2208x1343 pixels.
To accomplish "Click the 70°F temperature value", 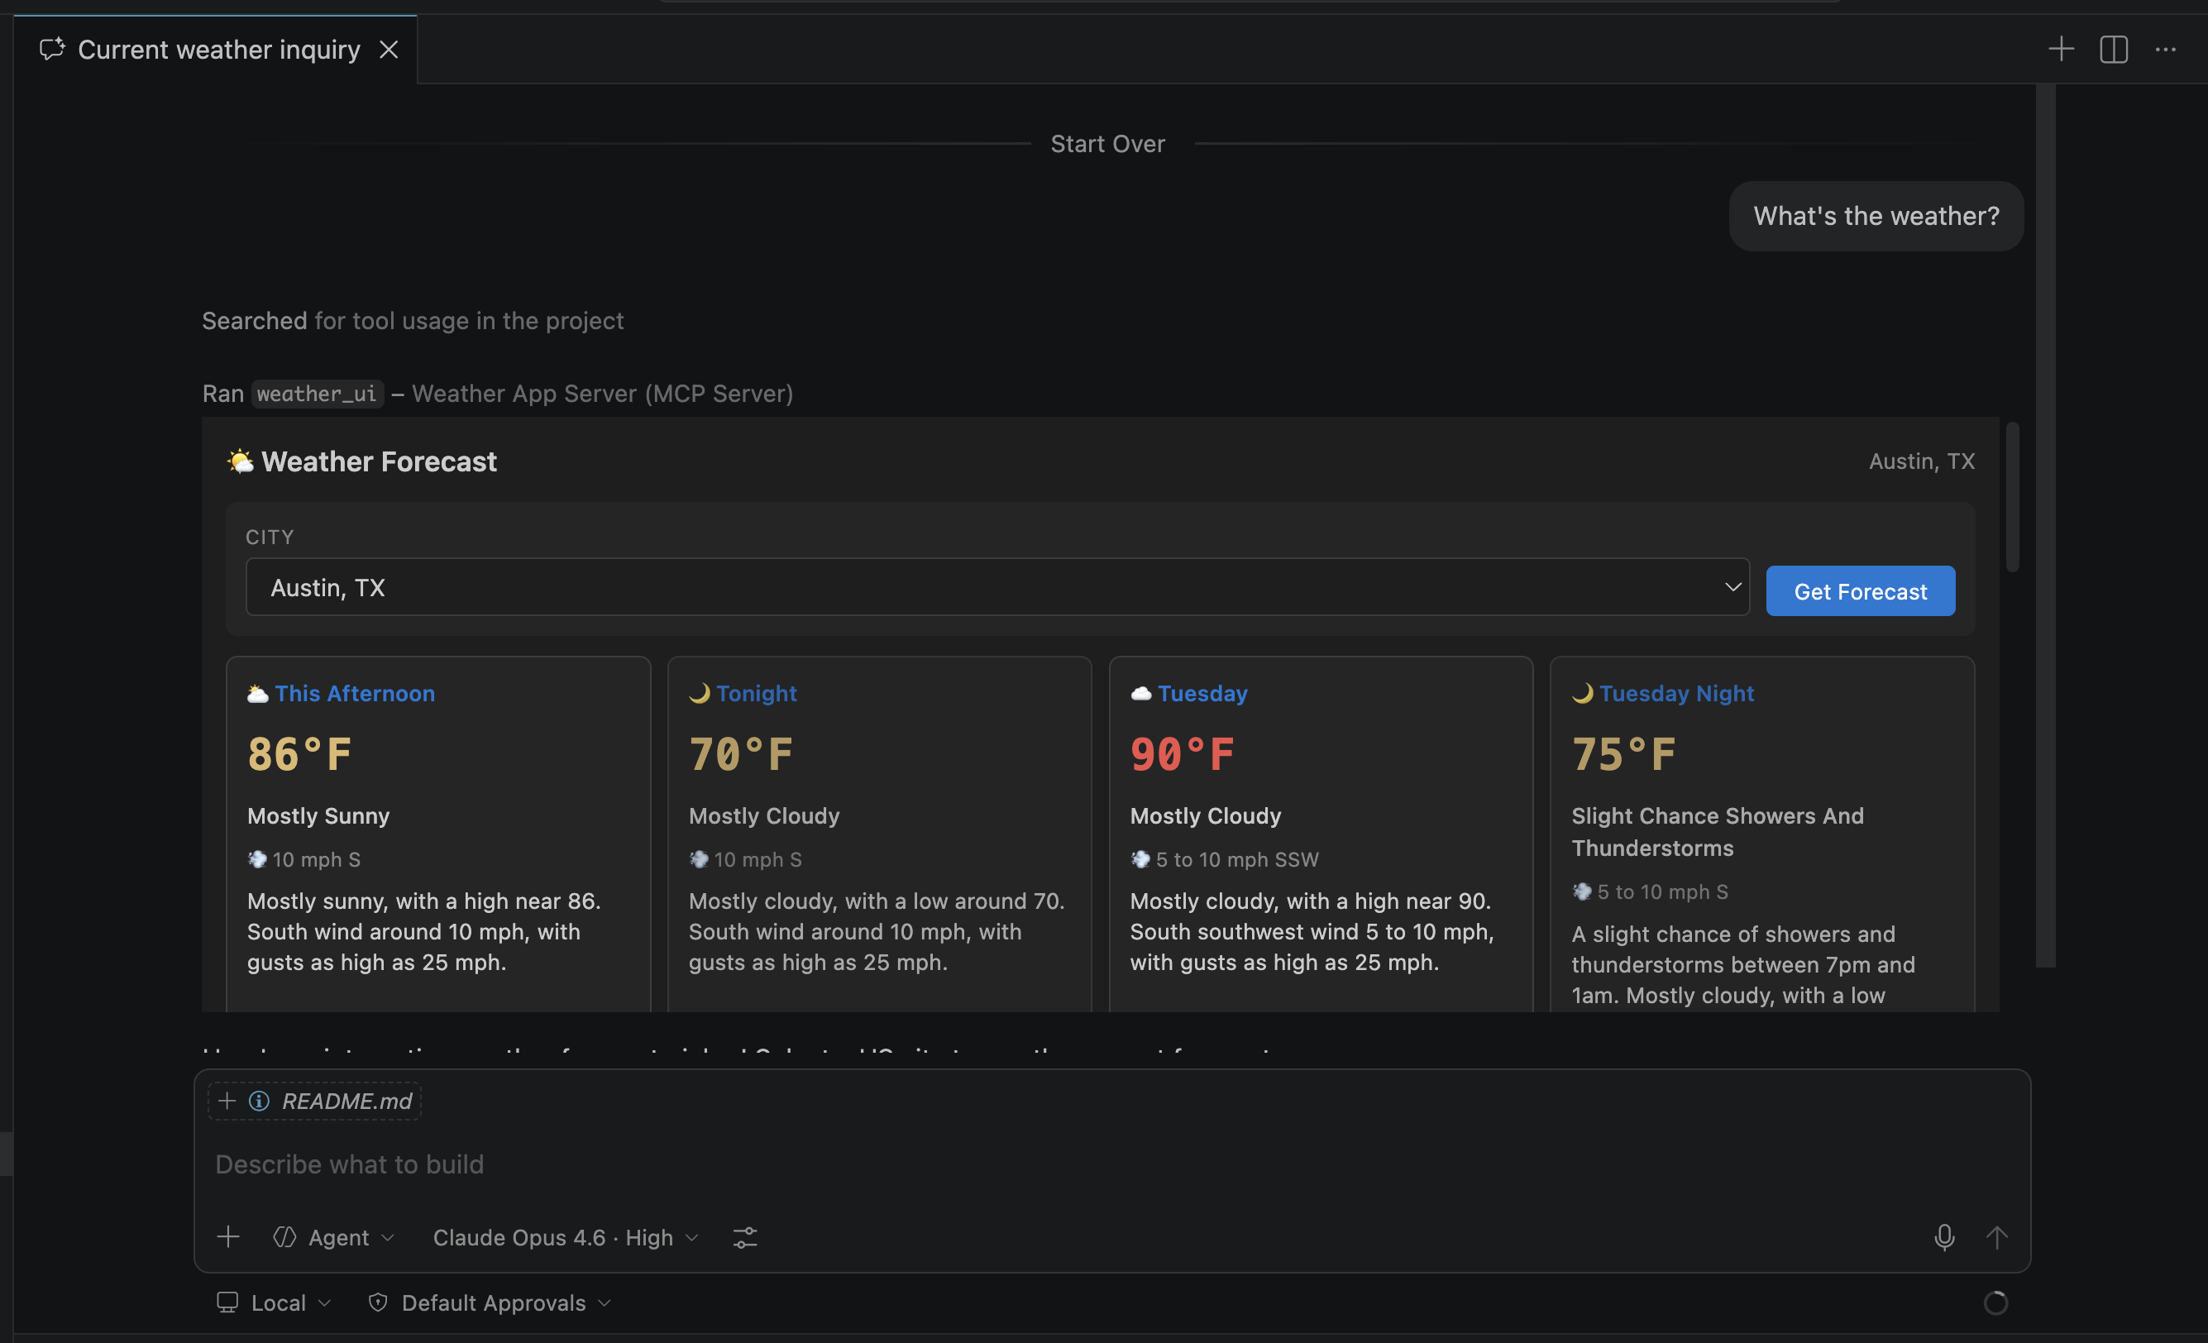I will 740,753.
